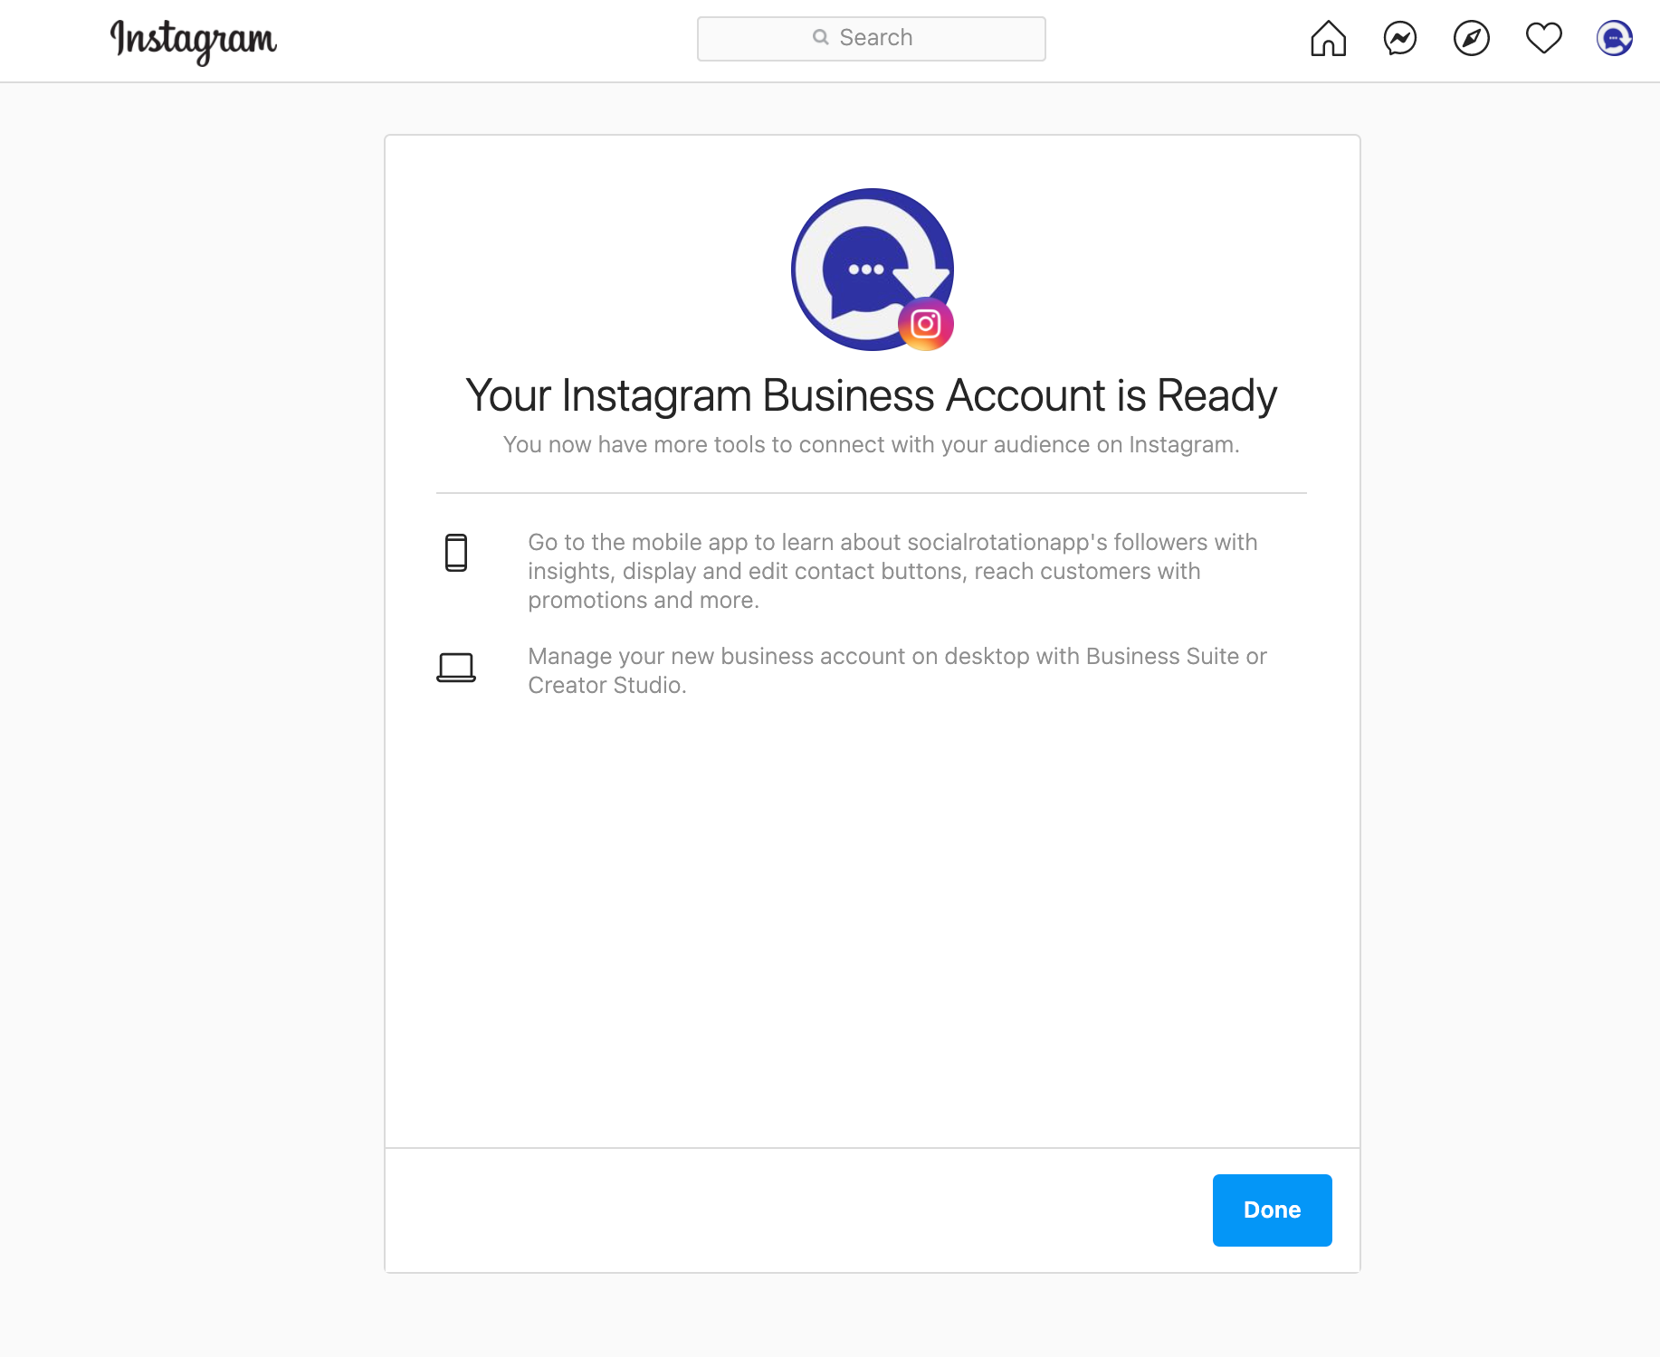Open the activity heart icon
The width and height of the screenshot is (1660, 1357).
(x=1543, y=38)
